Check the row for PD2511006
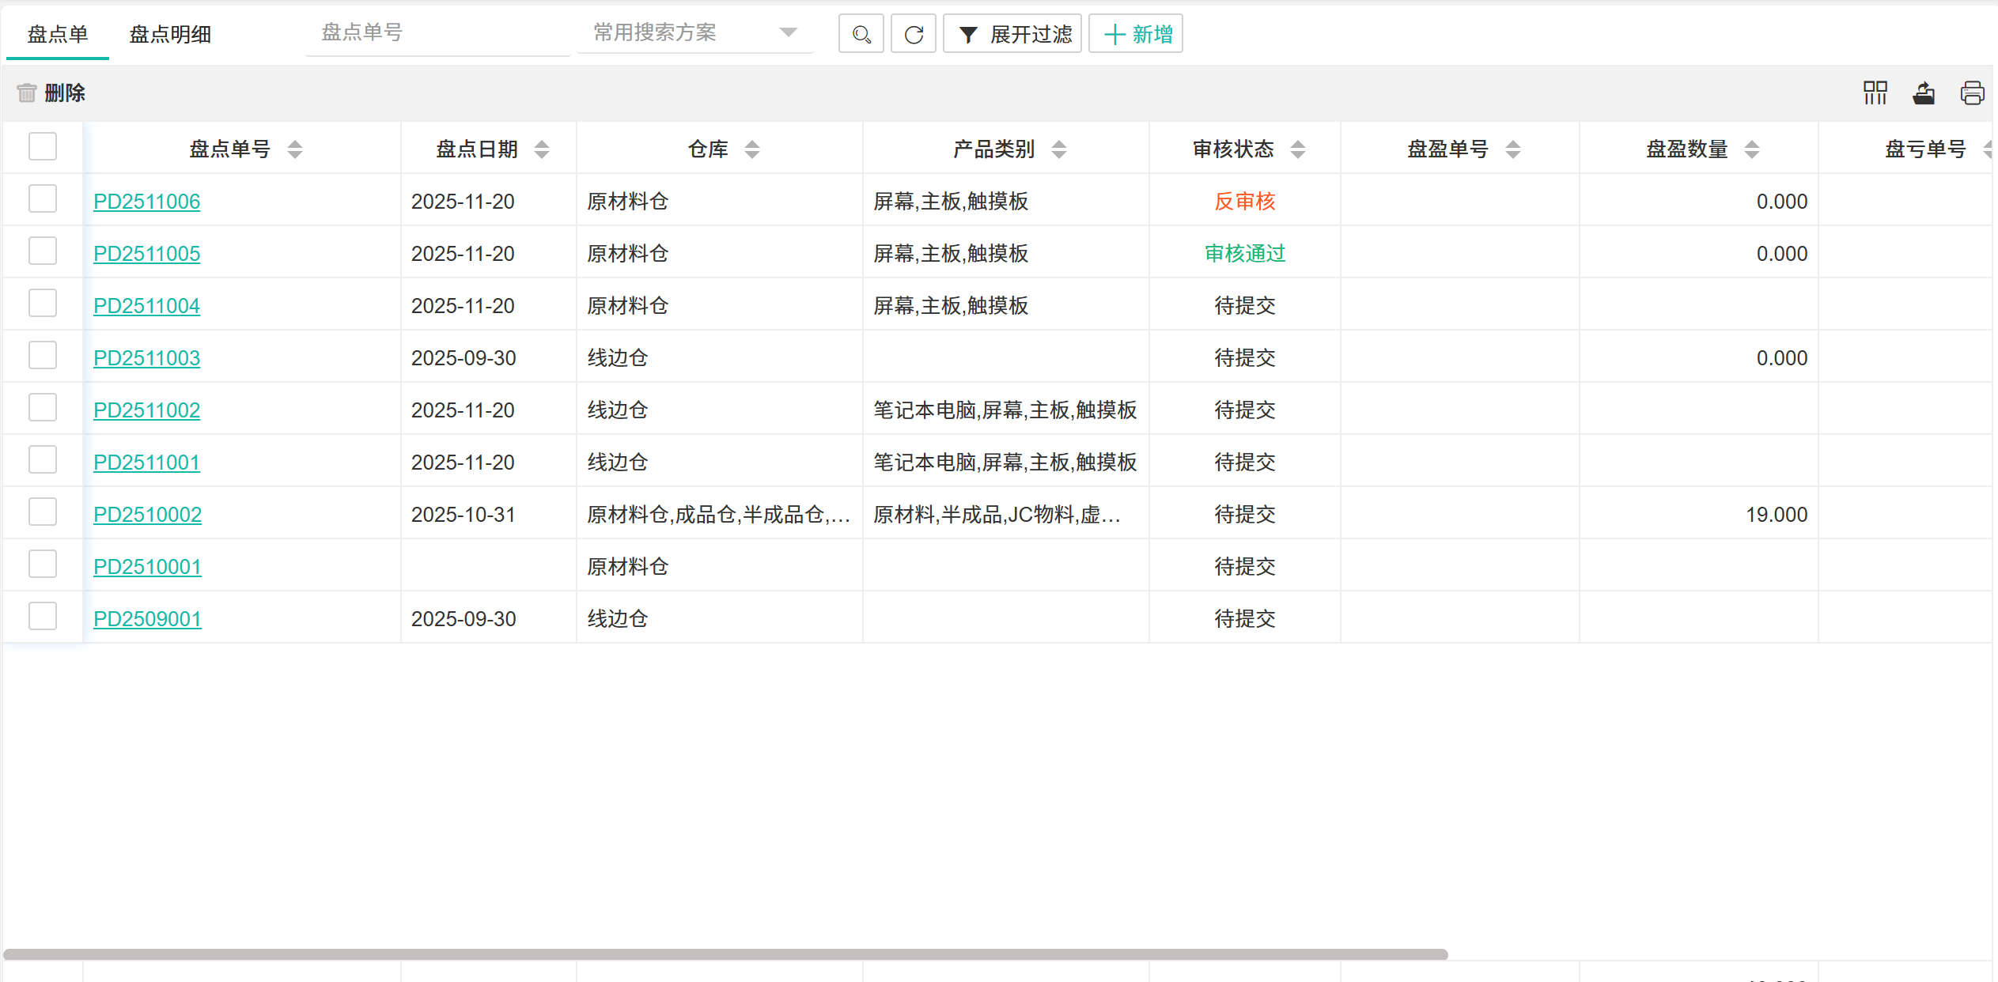This screenshot has width=1998, height=982. click(43, 198)
